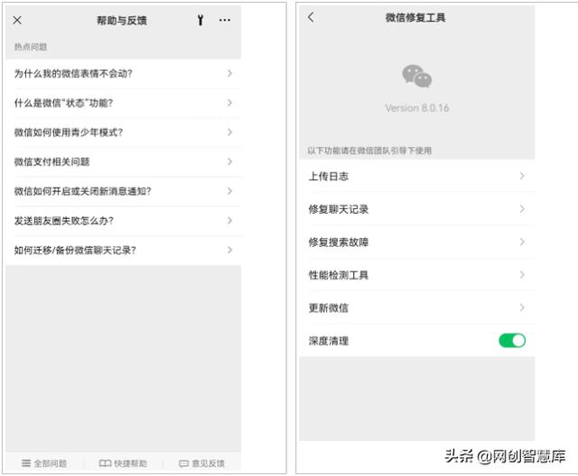Image resolution: width=578 pixels, height=476 pixels.
Task: Tap 更新微信 to update
Action: pyautogui.click(x=416, y=308)
